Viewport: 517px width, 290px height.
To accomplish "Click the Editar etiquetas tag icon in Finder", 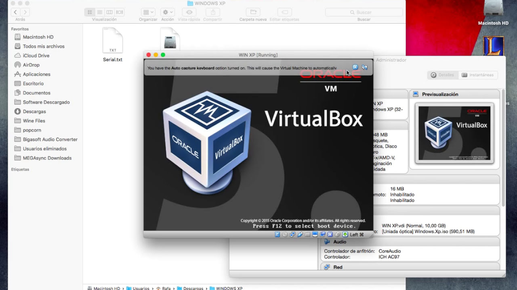I will point(284,12).
